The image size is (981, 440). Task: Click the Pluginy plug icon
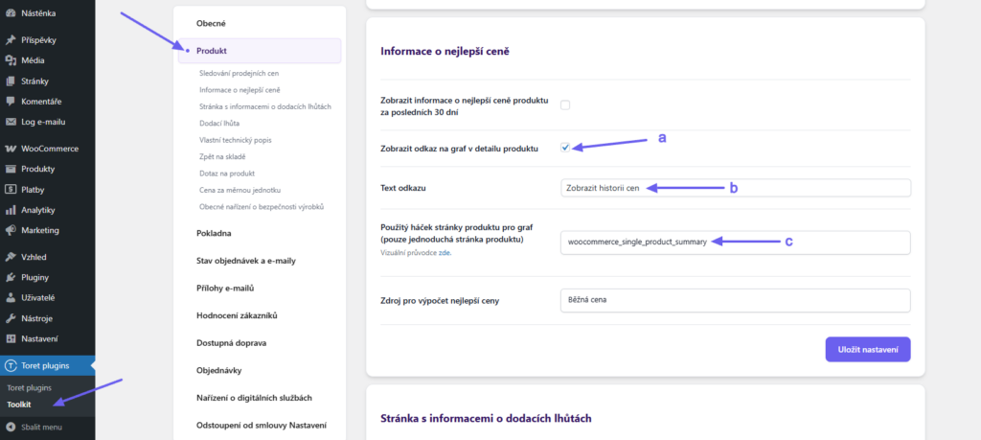coord(10,277)
